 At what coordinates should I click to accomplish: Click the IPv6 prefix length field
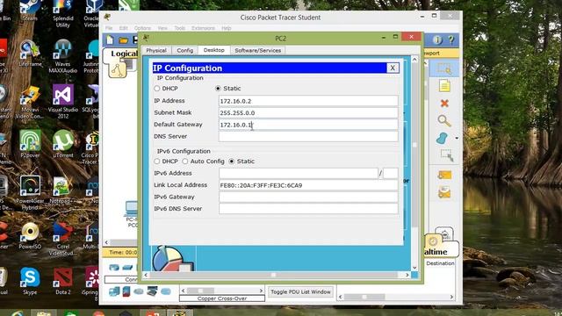click(x=391, y=174)
